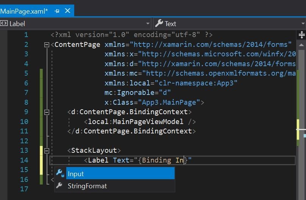Click the wrench icon beside Text

pyautogui.click(x=159, y=23)
